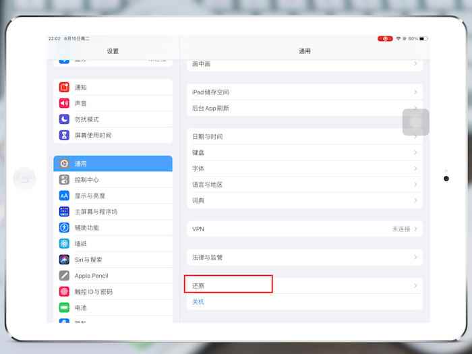
Task: Tap the red Notifications (通知) icon
Action: tap(64, 87)
